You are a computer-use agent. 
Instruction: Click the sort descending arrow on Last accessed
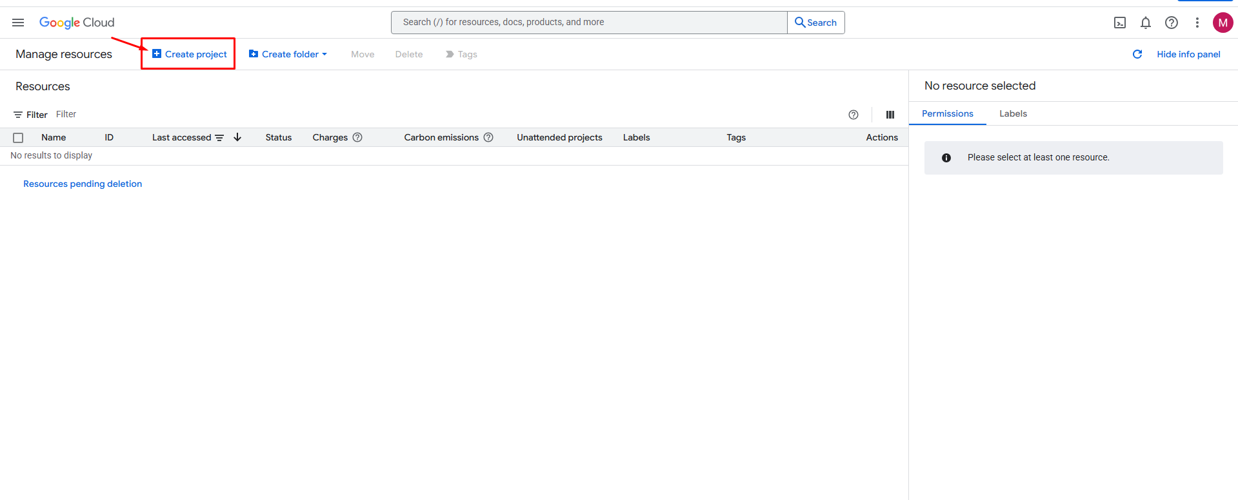[237, 137]
